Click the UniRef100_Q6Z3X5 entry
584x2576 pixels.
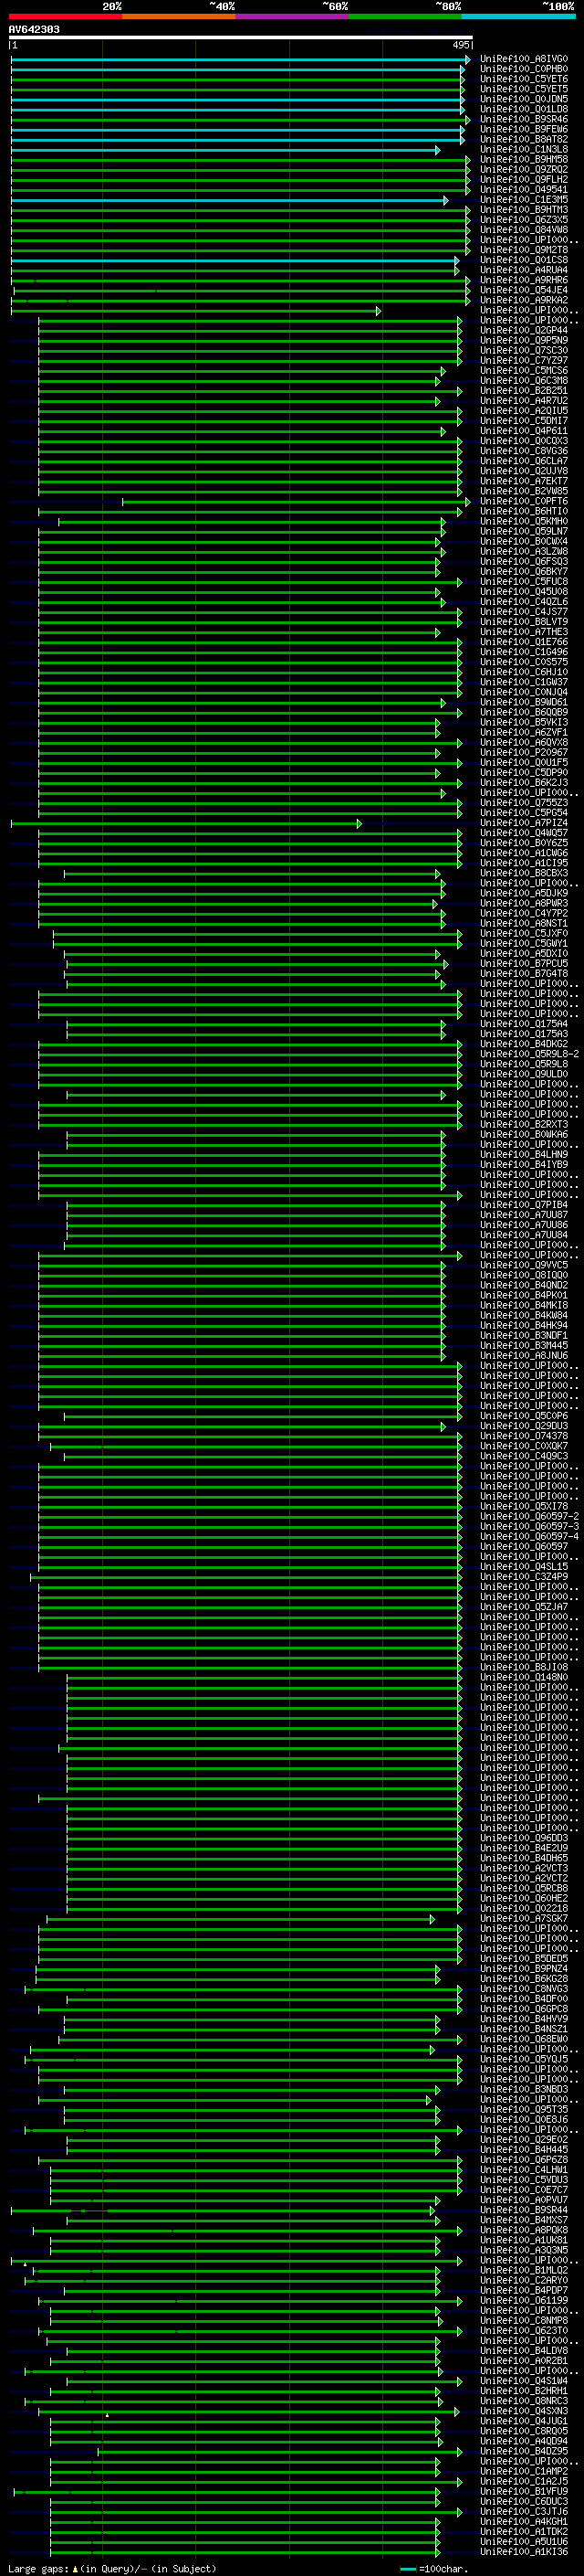(x=524, y=220)
